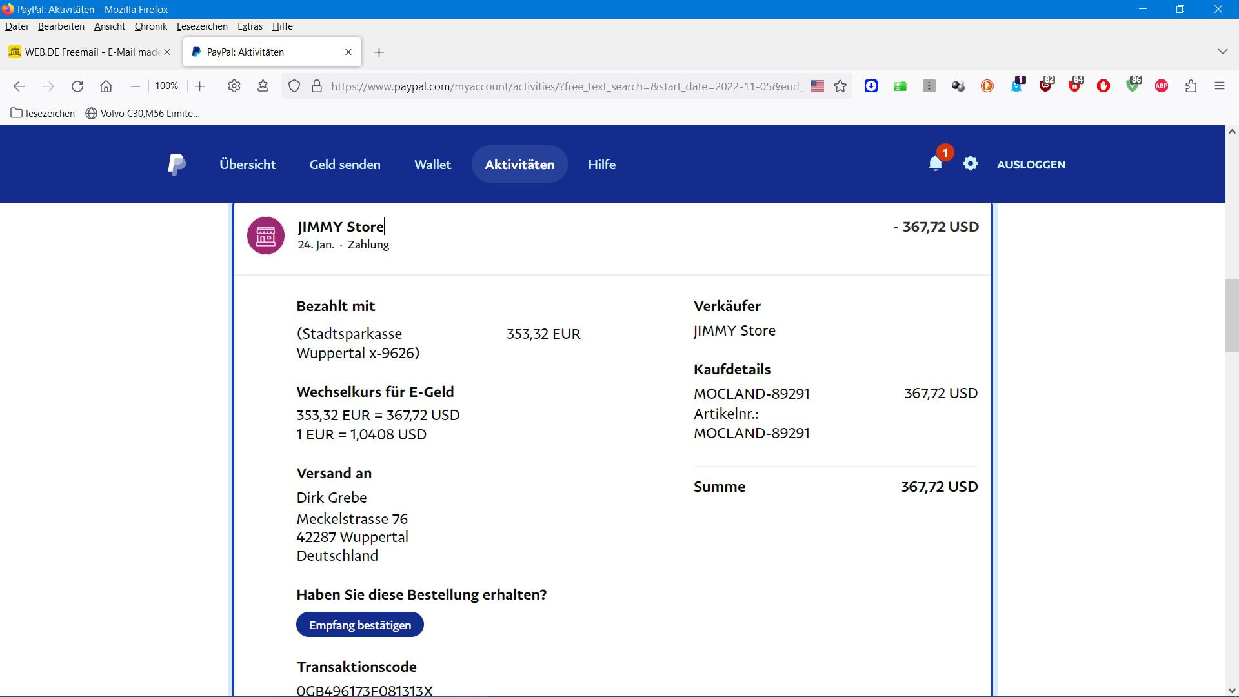Open the green shield extension showing 86
Screen dimensions: 1239x697
1133,85
